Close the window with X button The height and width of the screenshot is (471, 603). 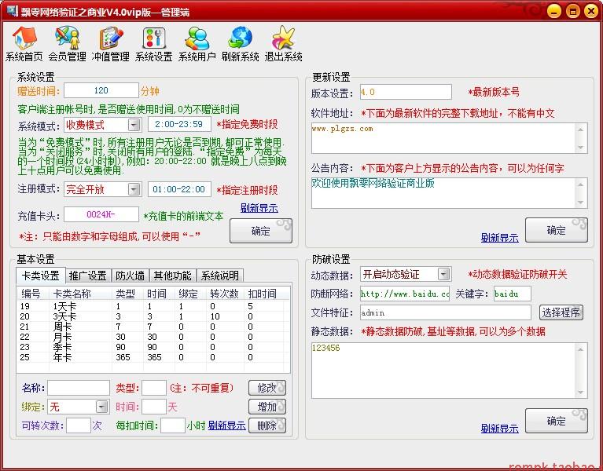coord(590,11)
